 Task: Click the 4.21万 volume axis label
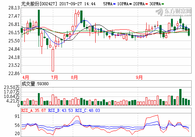click(13, 101)
